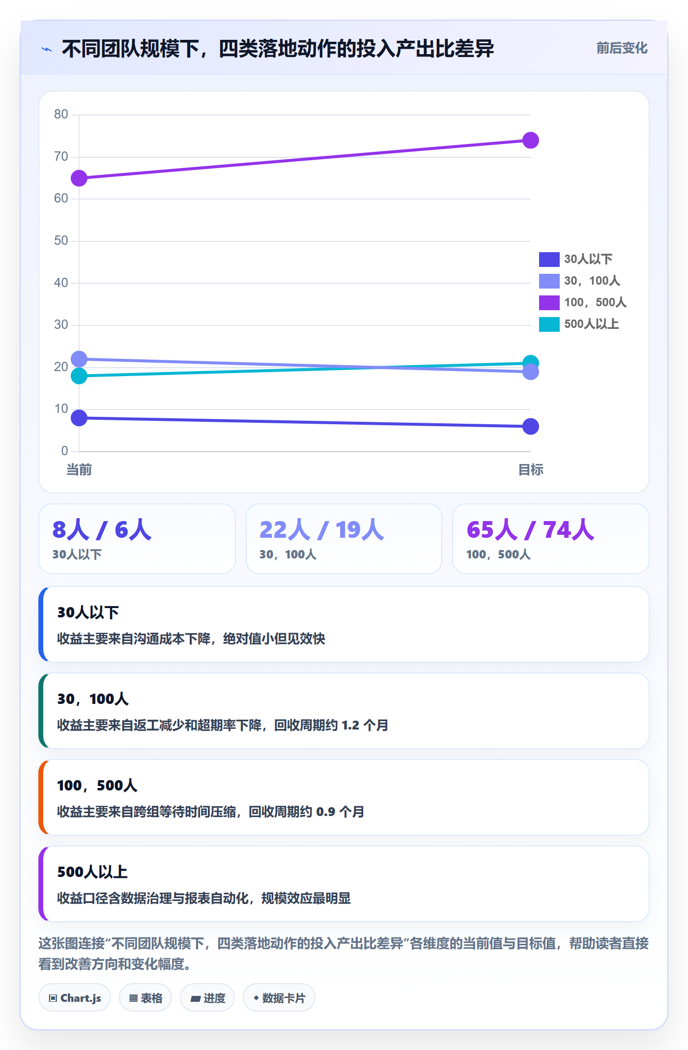Open the 22人 / 19人 data card

(344, 539)
